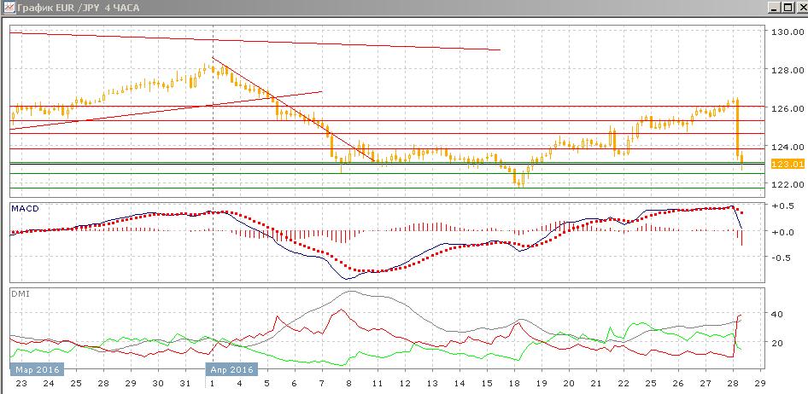The width and height of the screenshot is (808, 394).
Task: Click date 23 on the time axis
Action: pyautogui.click(x=21, y=384)
